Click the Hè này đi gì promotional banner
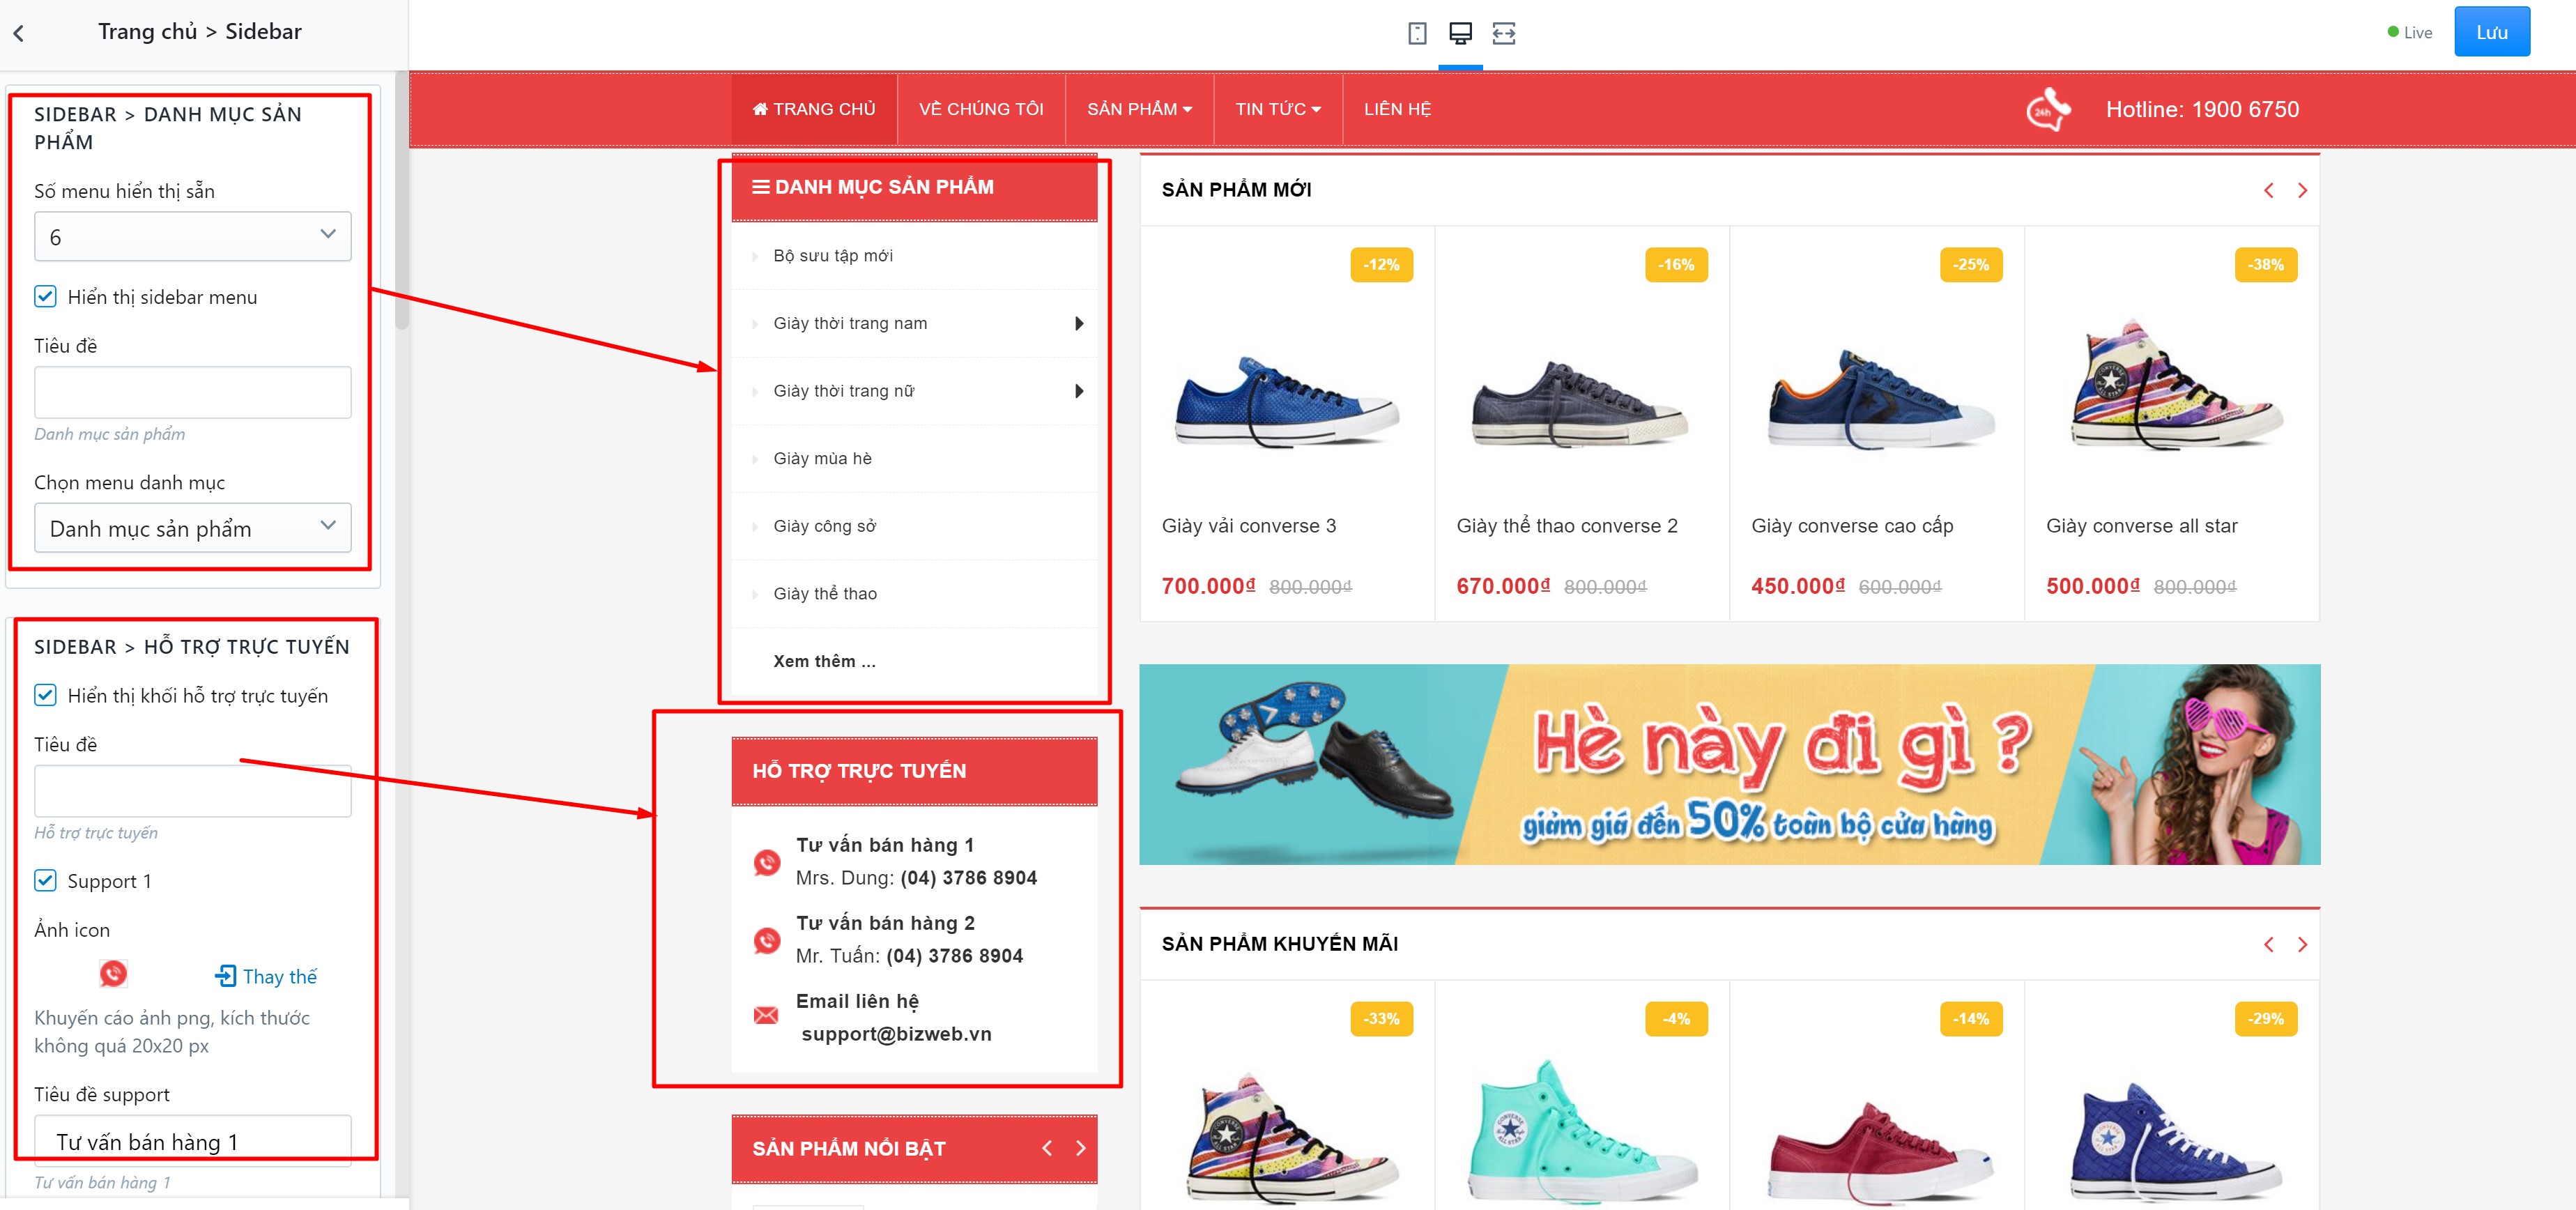The image size is (2576, 1210). (x=1729, y=764)
